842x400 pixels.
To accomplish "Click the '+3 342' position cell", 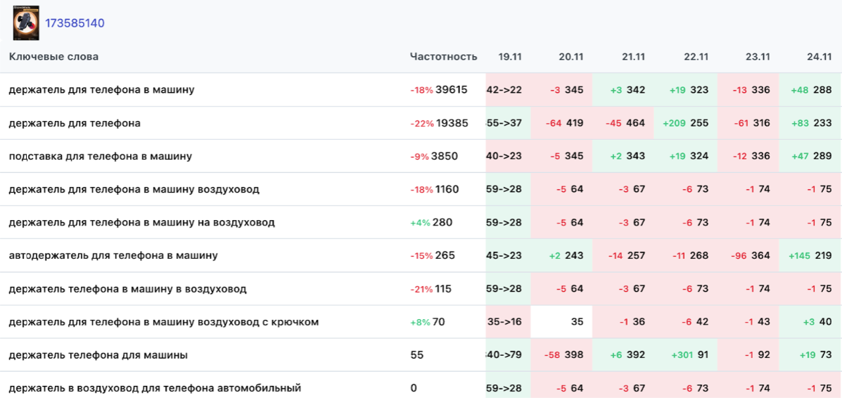I will (x=623, y=90).
